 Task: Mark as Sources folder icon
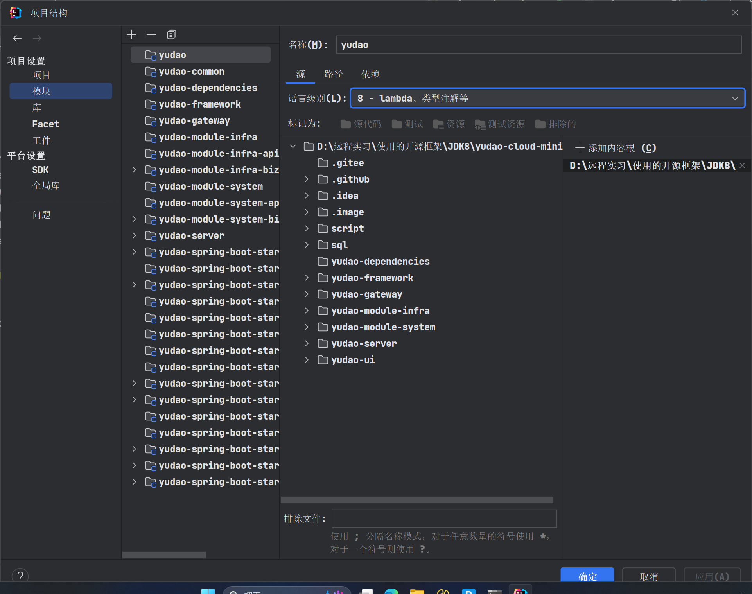click(345, 124)
